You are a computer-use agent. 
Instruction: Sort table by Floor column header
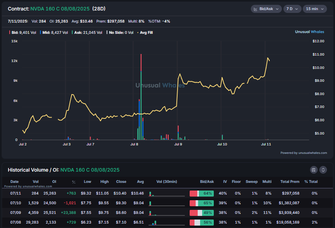point(236,182)
